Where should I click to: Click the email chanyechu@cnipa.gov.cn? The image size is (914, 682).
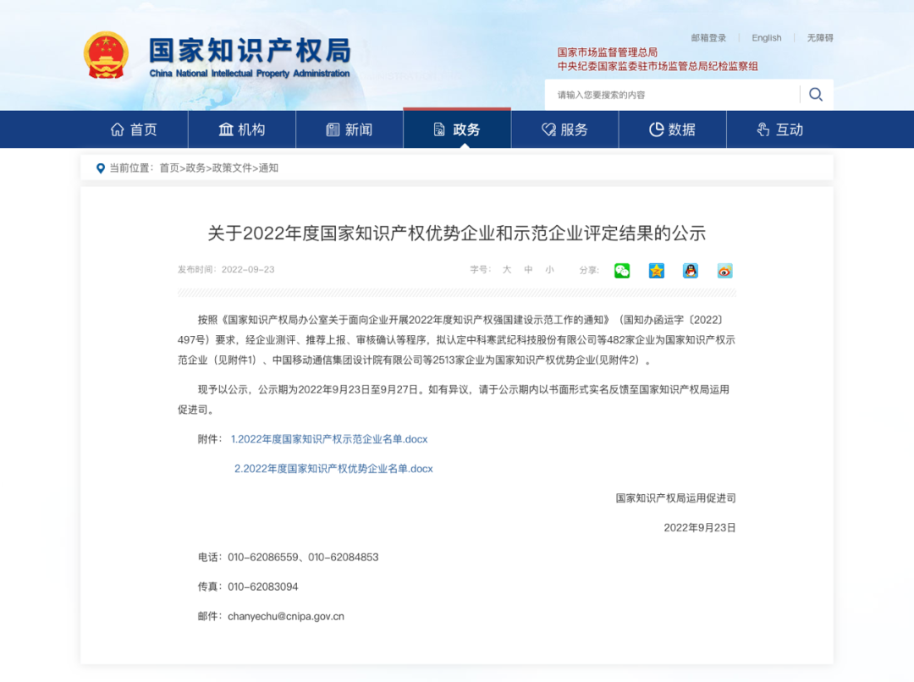pyautogui.click(x=286, y=617)
